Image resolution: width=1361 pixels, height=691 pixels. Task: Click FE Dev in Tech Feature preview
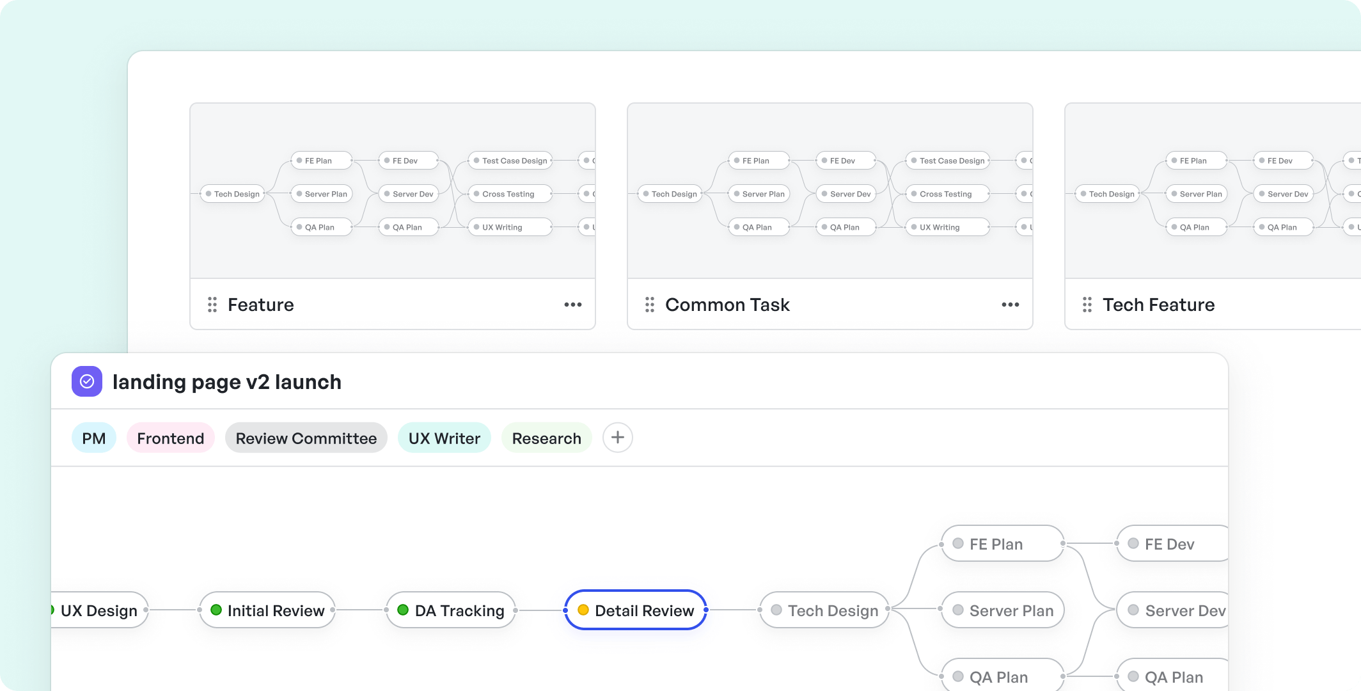pyautogui.click(x=1284, y=161)
